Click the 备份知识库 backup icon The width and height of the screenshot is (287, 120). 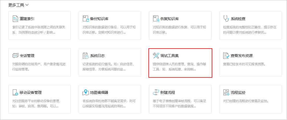pyautogui.click(x=86, y=19)
